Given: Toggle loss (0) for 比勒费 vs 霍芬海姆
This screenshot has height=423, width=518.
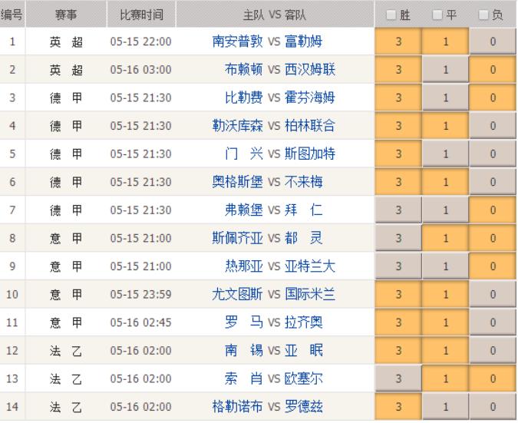Looking at the screenshot, I should [492, 98].
